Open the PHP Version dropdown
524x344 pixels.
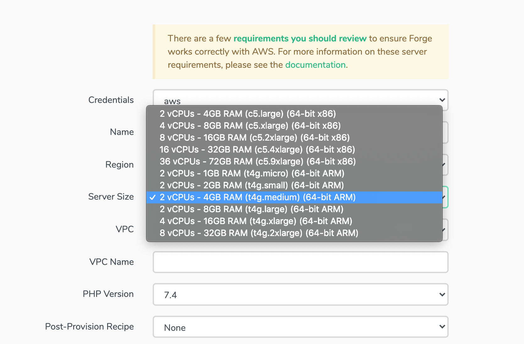(300, 294)
